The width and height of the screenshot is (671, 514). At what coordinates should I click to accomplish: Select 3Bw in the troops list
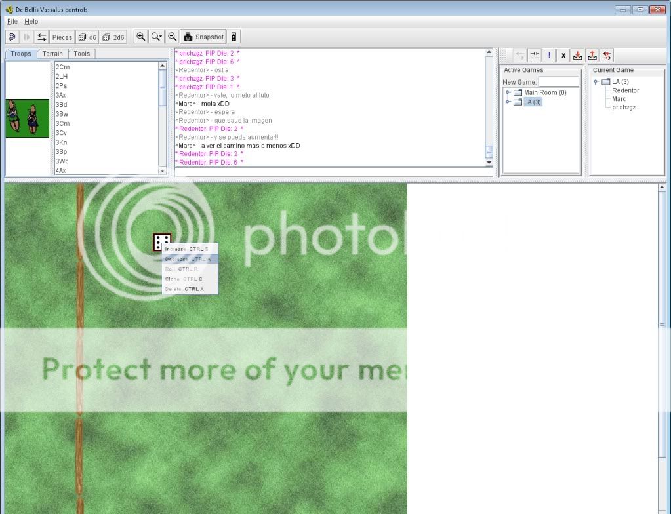coord(106,113)
